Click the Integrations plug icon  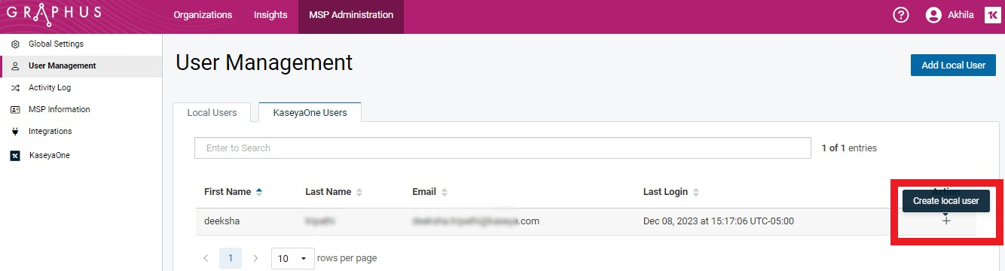pos(14,132)
